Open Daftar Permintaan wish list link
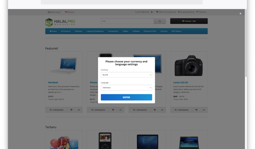255x149 pixels. pos(166,12)
